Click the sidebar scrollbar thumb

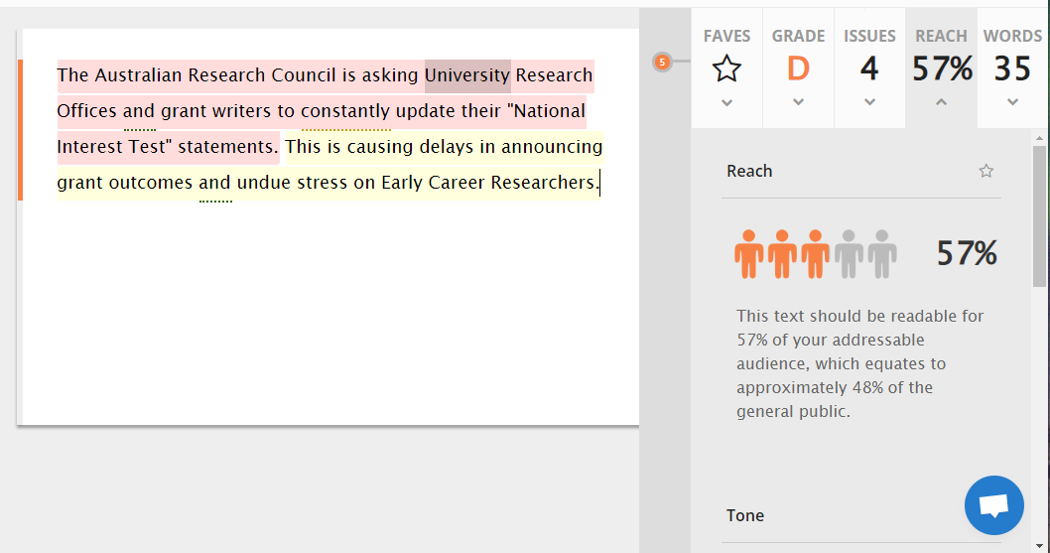[x=1039, y=215]
